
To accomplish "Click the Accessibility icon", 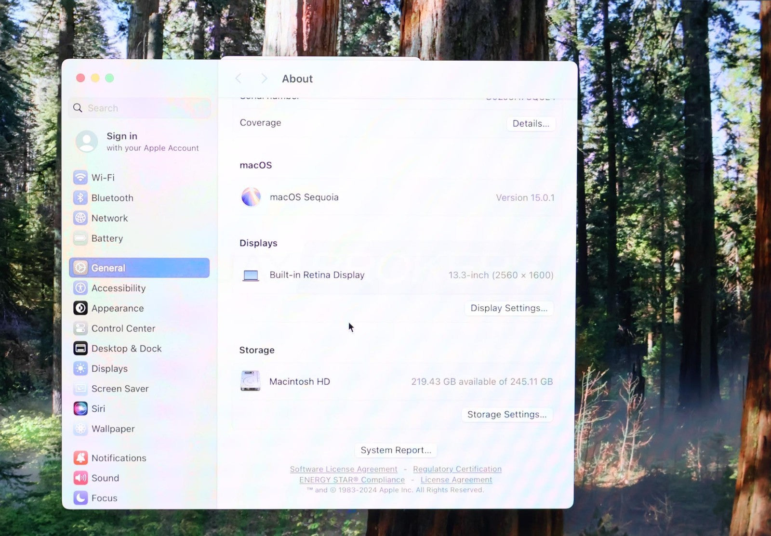I will tap(80, 288).
